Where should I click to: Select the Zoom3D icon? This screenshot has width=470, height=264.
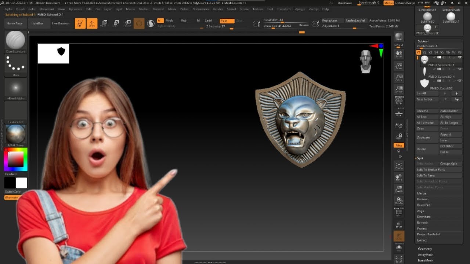pyautogui.click(x=398, y=189)
